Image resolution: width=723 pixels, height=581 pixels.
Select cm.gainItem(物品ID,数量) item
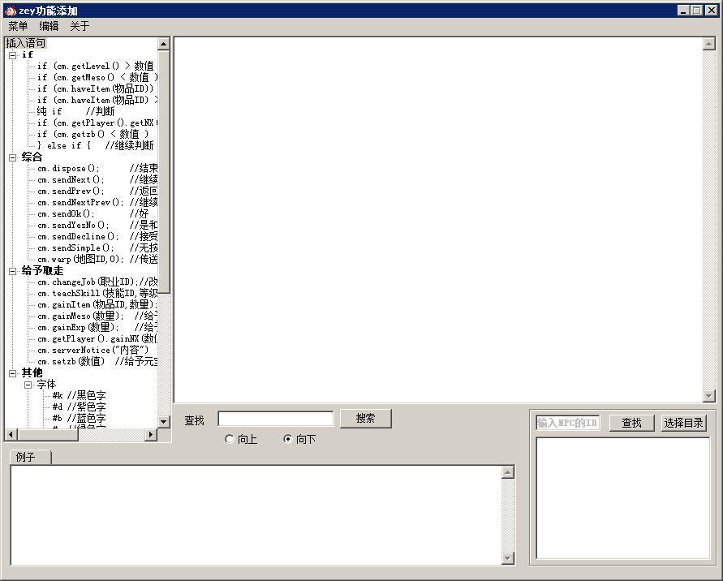pos(97,305)
